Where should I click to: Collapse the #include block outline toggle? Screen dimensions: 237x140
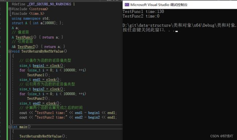[x=10, y=9]
